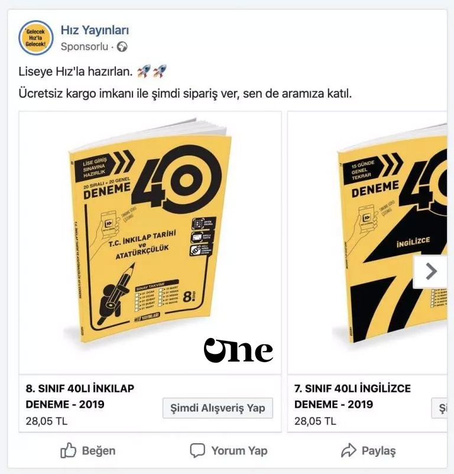Advance carousel with the right chevron arrow
The image size is (454, 474).
pos(431,272)
